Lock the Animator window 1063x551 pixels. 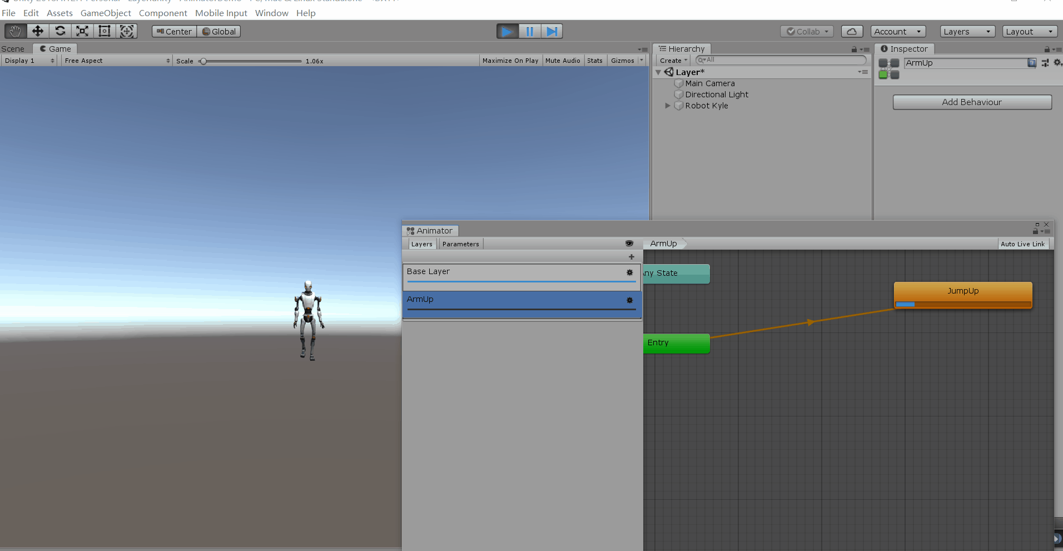pos(1035,231)
